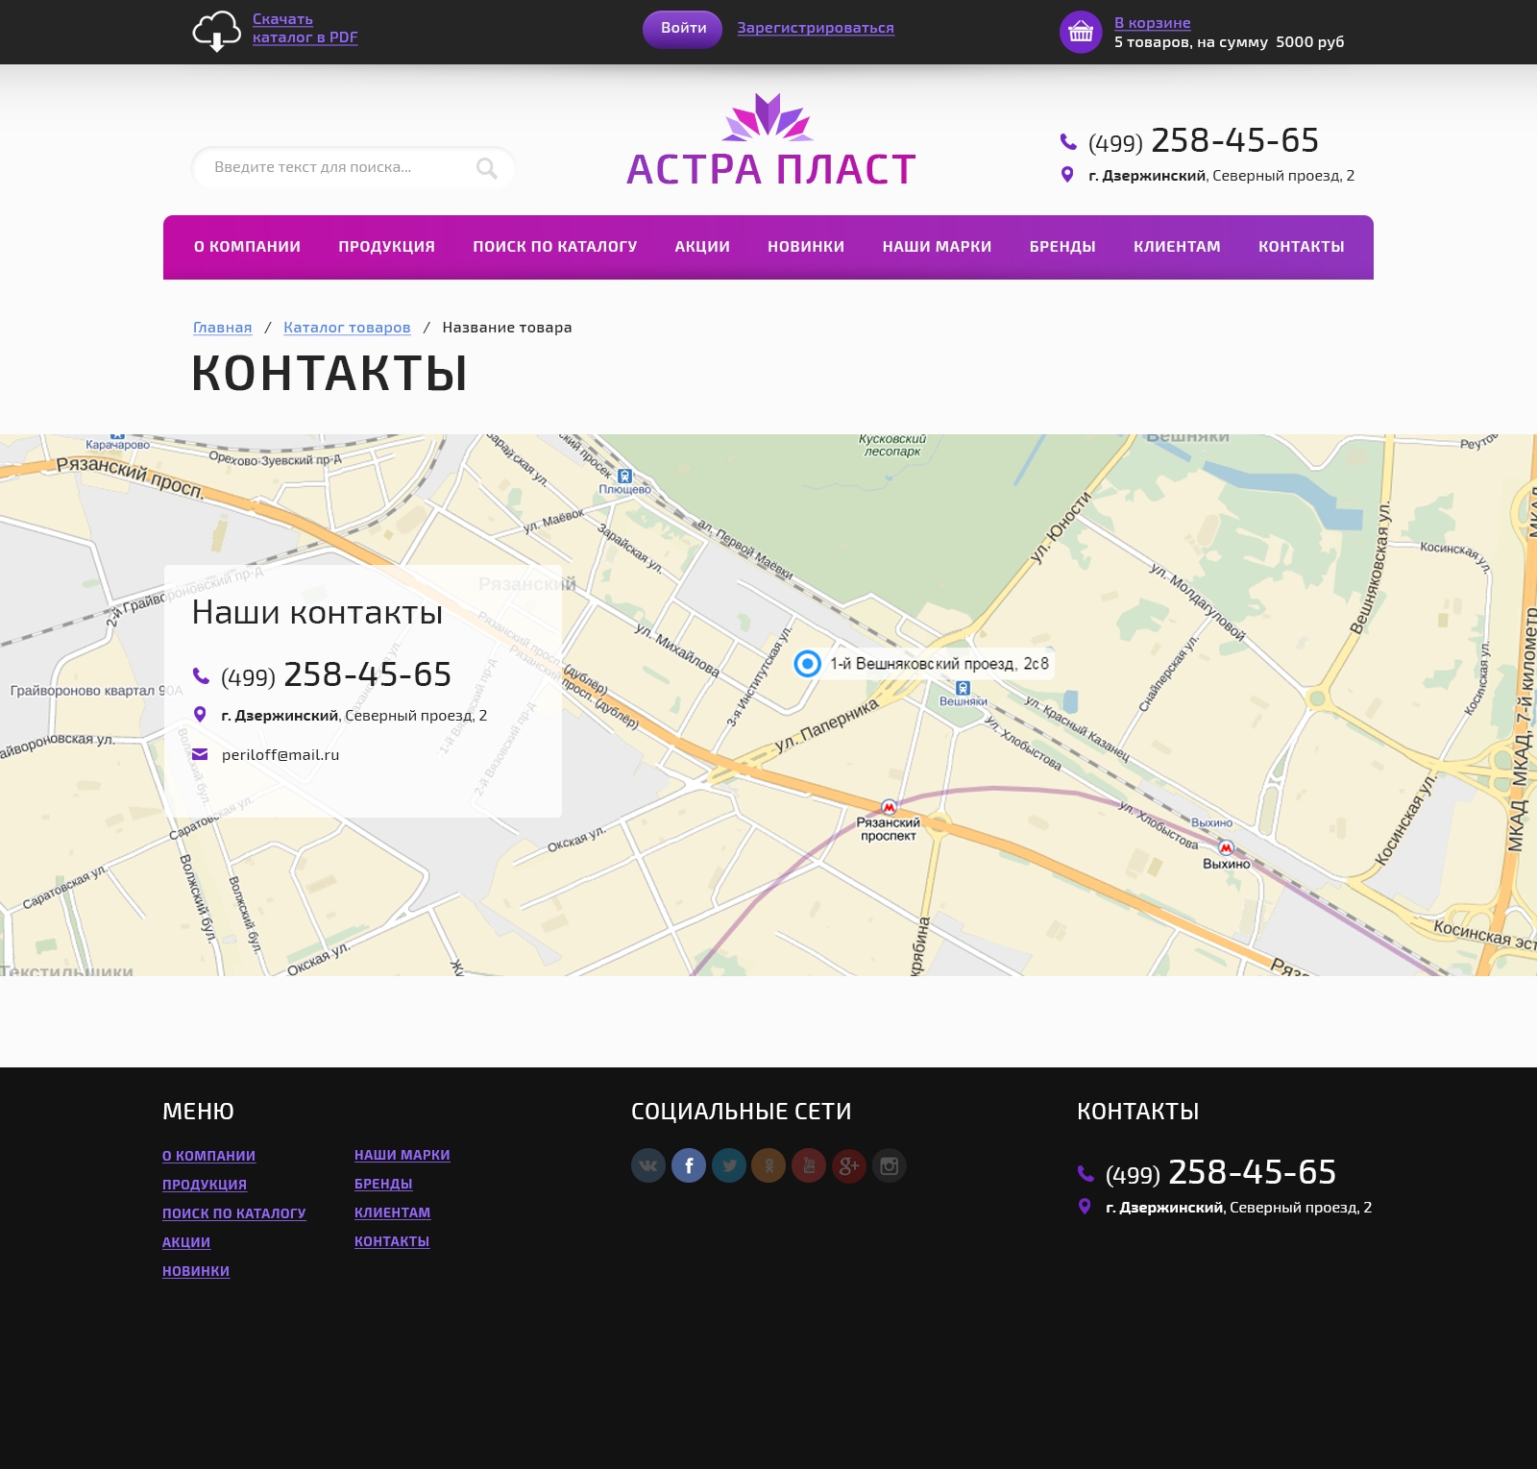Click breadcrumb text Название товара
The width and height of the screenshot is (1537, 1469).
[507, 328]
